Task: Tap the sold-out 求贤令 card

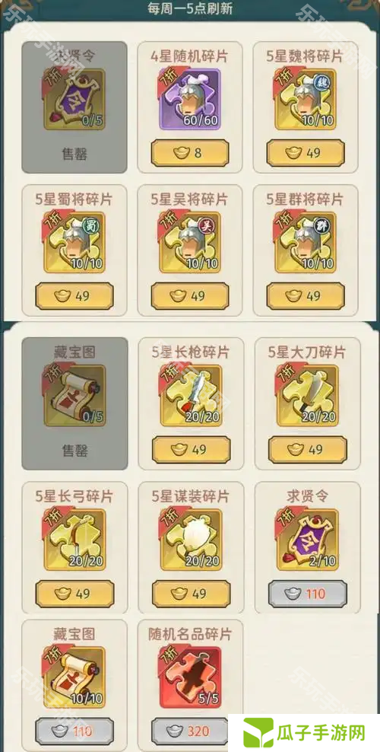Action: coord(74,107)
